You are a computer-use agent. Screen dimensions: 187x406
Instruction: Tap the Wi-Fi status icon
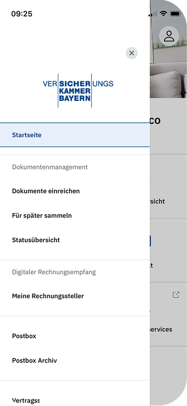click(163, 13)
